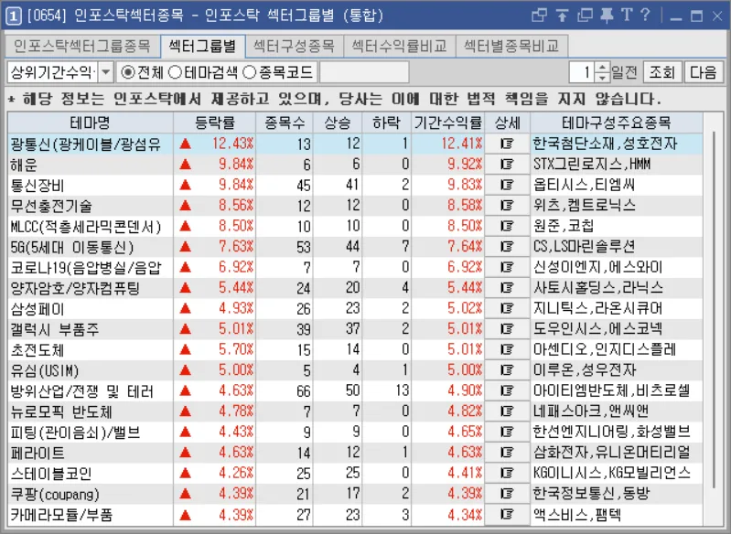Open detail icon for MLCC row
This screenshot has height=534, width=731.
click(507, 226)
